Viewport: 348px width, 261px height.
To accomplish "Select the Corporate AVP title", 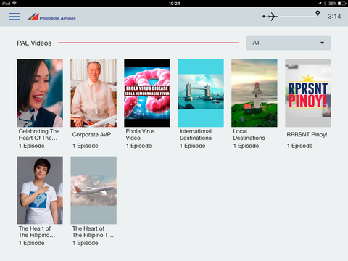I will [x=91, y=135].
